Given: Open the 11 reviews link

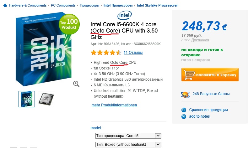Looking at the screenshot, I should pyautogui.click(x=133, y=52).
